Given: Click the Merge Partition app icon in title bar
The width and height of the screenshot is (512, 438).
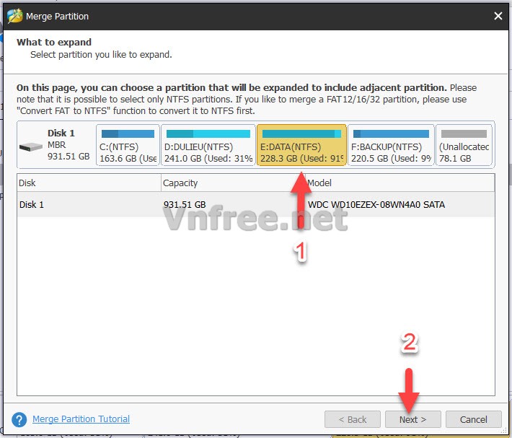Looking at the screenshot, I should tap(15, 15).
